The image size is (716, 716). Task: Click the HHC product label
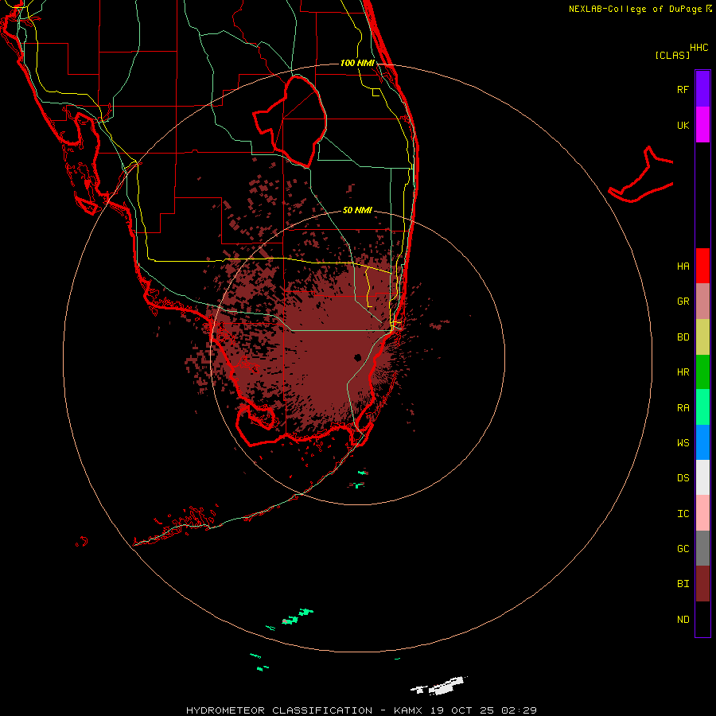point(699,48)
